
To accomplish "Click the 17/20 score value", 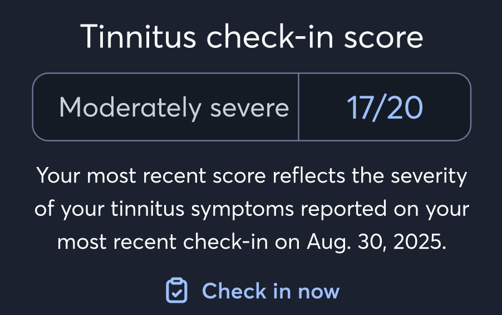I will point(385,107).
